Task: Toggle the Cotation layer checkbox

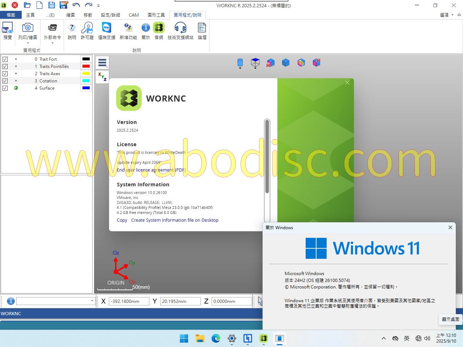Action: tap(5, 81)
